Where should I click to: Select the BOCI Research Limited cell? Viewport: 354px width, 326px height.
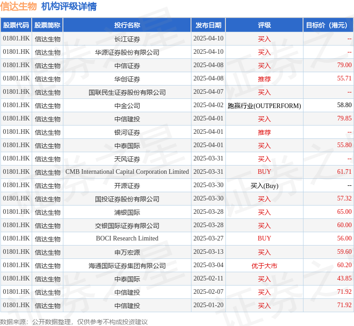(127, 238)
